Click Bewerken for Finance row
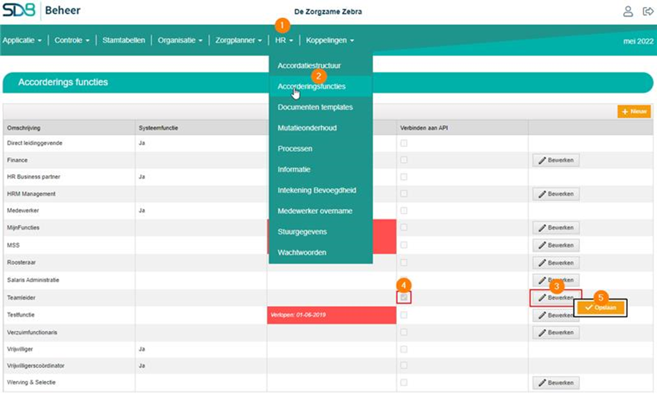The image size is (657, 395). click(555, 160)
